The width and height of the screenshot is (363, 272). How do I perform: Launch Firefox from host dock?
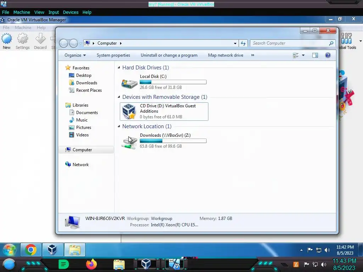click(x=91, y=264)
